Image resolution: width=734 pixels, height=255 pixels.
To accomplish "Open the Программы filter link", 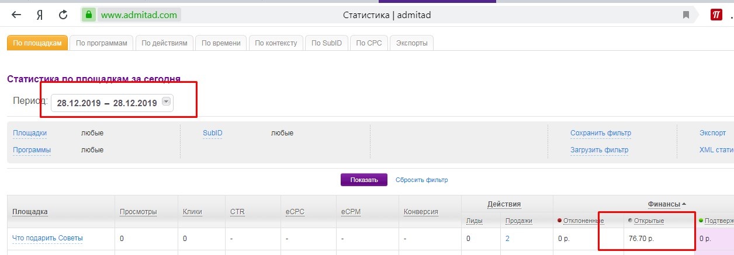I will [32, 150].
